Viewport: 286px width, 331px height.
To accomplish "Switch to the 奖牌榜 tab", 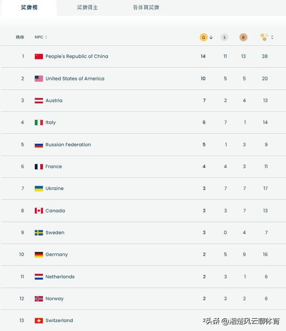I will (x=29, y=8).
